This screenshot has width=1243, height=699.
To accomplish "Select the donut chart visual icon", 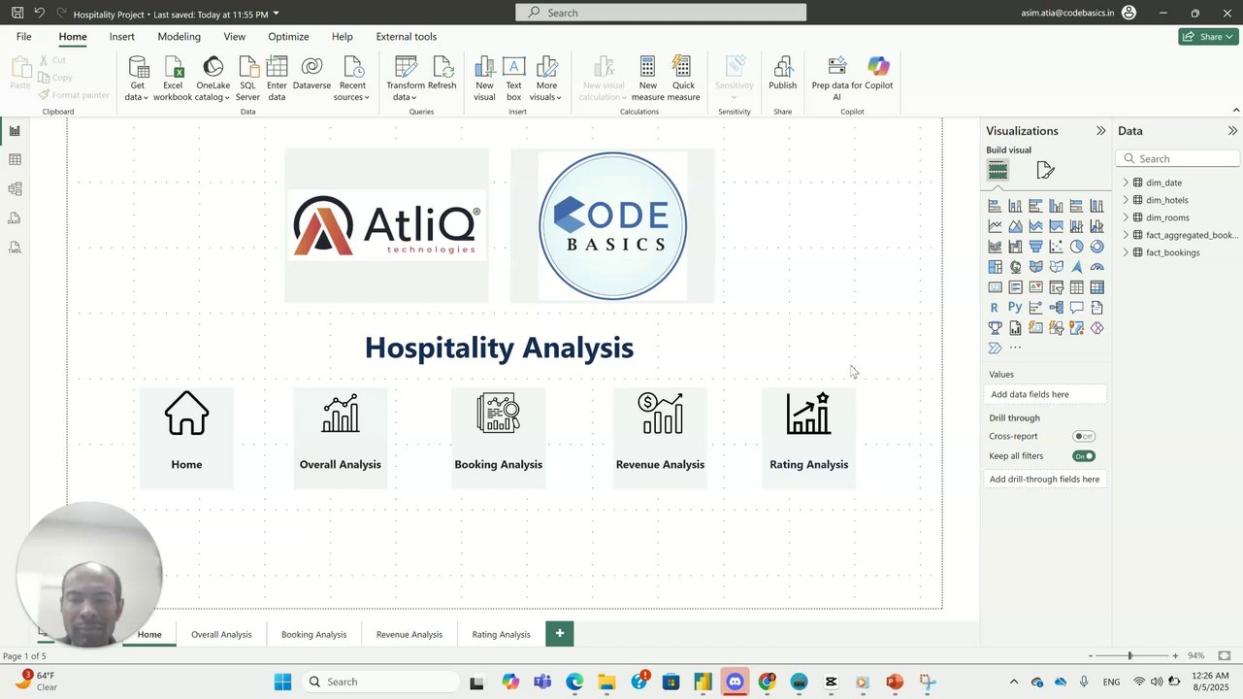I will click(x=1096, y=247).
